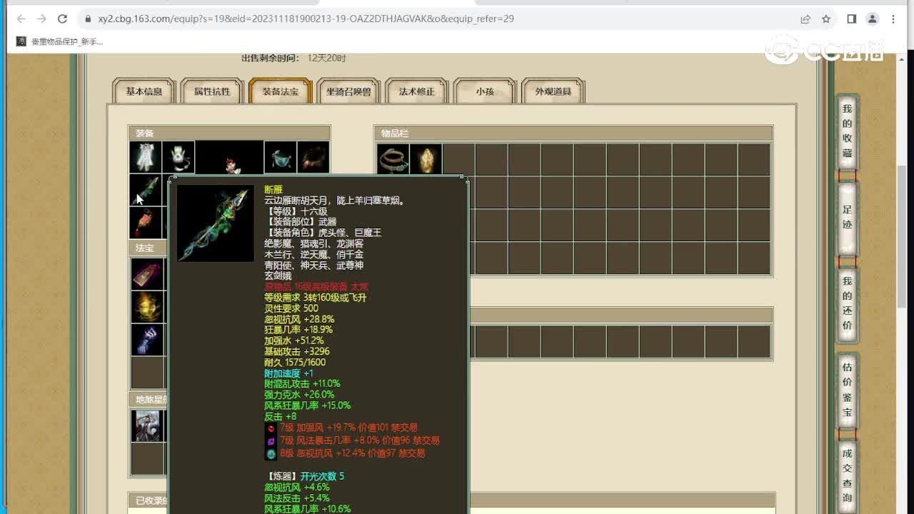
Task: Click the 耐久 1575/1600 durability line
Action: coord(295,362)
